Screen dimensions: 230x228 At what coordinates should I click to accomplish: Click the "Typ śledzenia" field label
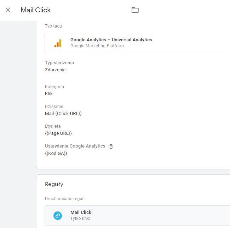(59, 63)
